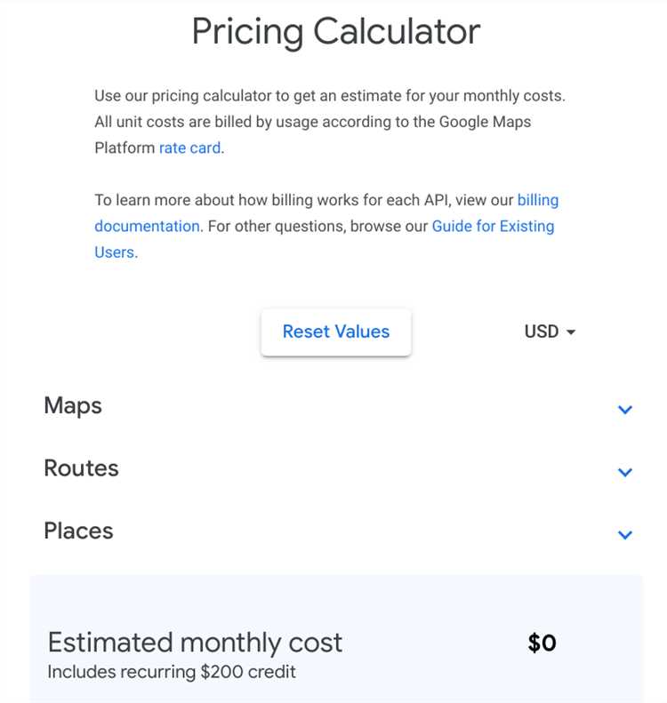Click the Estimated monthly cost label
667x703 pixels.
(195, 642)
